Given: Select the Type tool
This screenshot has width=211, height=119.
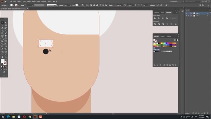Looking at the screenshot, I should [2, 31].
